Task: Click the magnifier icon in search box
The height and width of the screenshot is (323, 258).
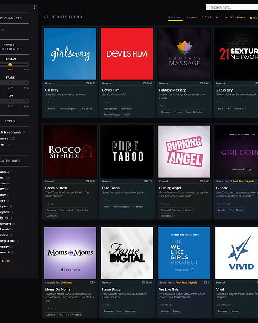Action: pos(208,7)
